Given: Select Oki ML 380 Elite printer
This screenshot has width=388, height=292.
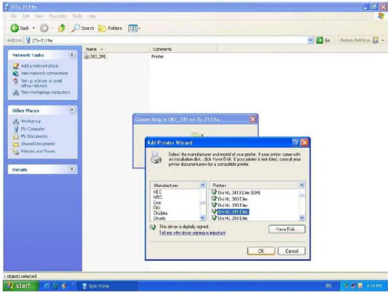Looking at the screenshot, I should (230, 199).
